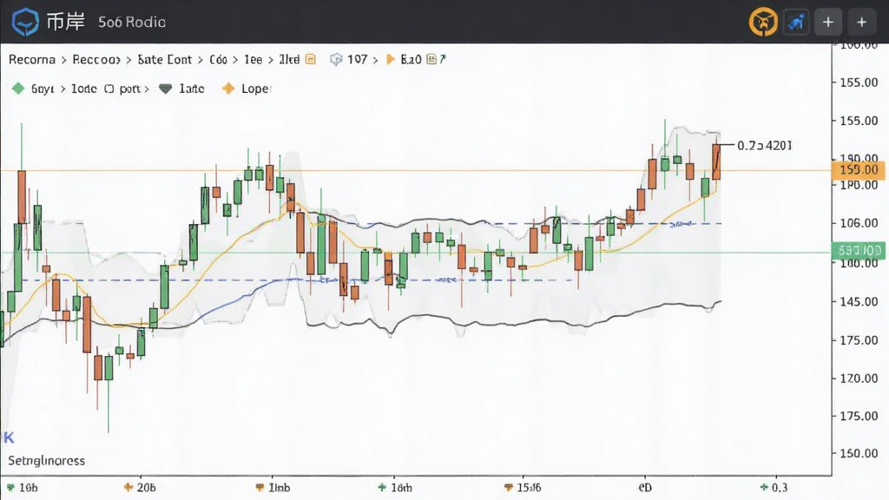
Task: Click the blue hexagon app logo
Action: (x=25, y=22)
